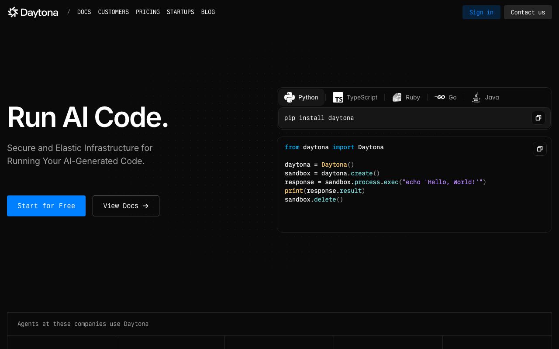Viewport: 559px width, 349px height.
Task: Click the TS TypeScript logo icon
Action: click(338, 97)
